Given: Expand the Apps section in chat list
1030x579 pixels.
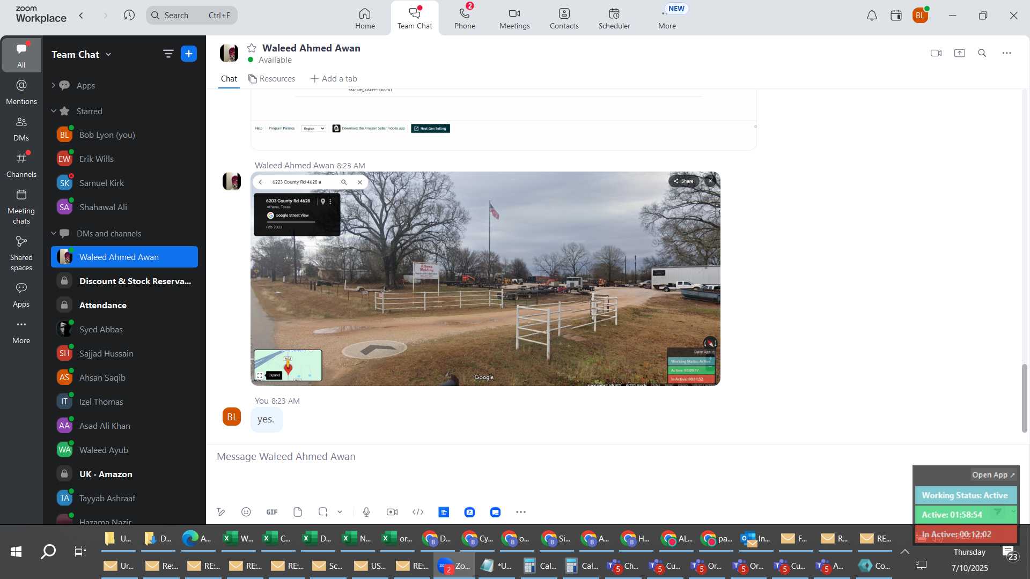Looking at the screenshot, I should coord(53,85).
